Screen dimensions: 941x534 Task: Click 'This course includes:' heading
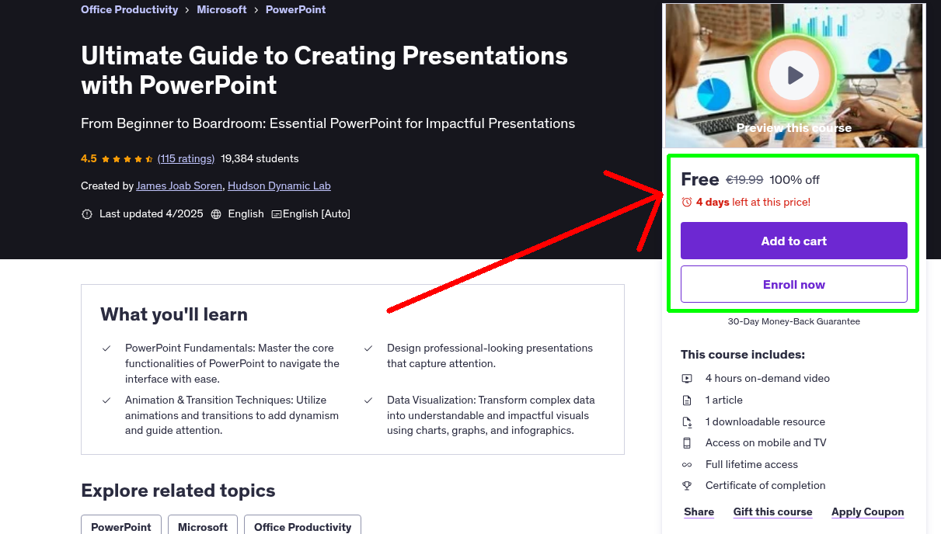[x=743, y=355]
